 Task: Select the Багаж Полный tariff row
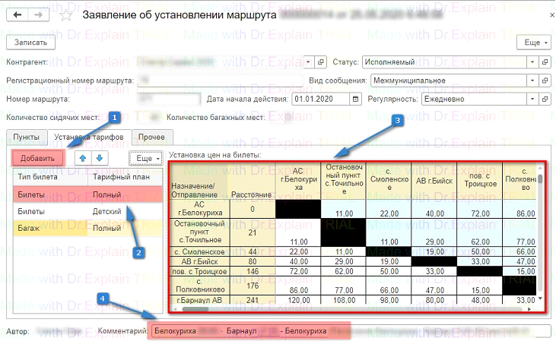[x=84, y=228]
